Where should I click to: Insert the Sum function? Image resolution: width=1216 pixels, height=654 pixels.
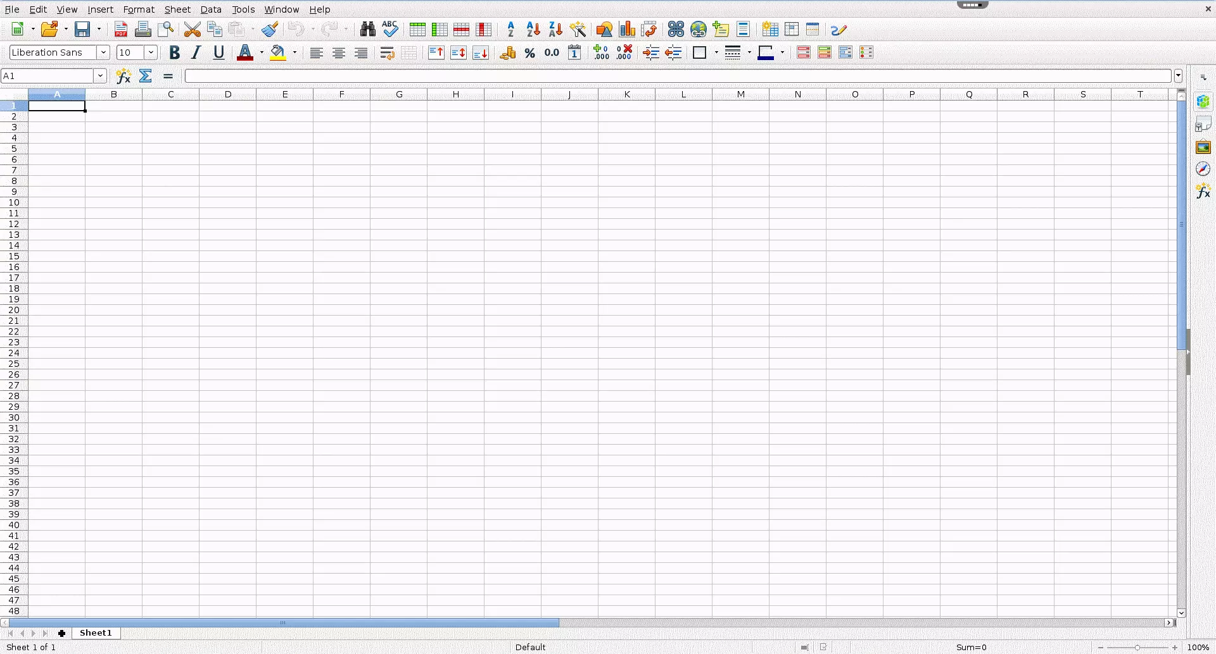pyautogui.click(x=145, y=76)
